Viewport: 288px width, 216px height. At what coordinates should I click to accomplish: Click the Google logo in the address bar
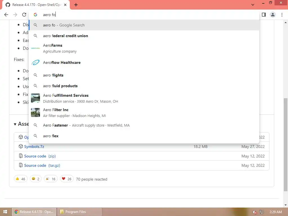tap(35, 15)
